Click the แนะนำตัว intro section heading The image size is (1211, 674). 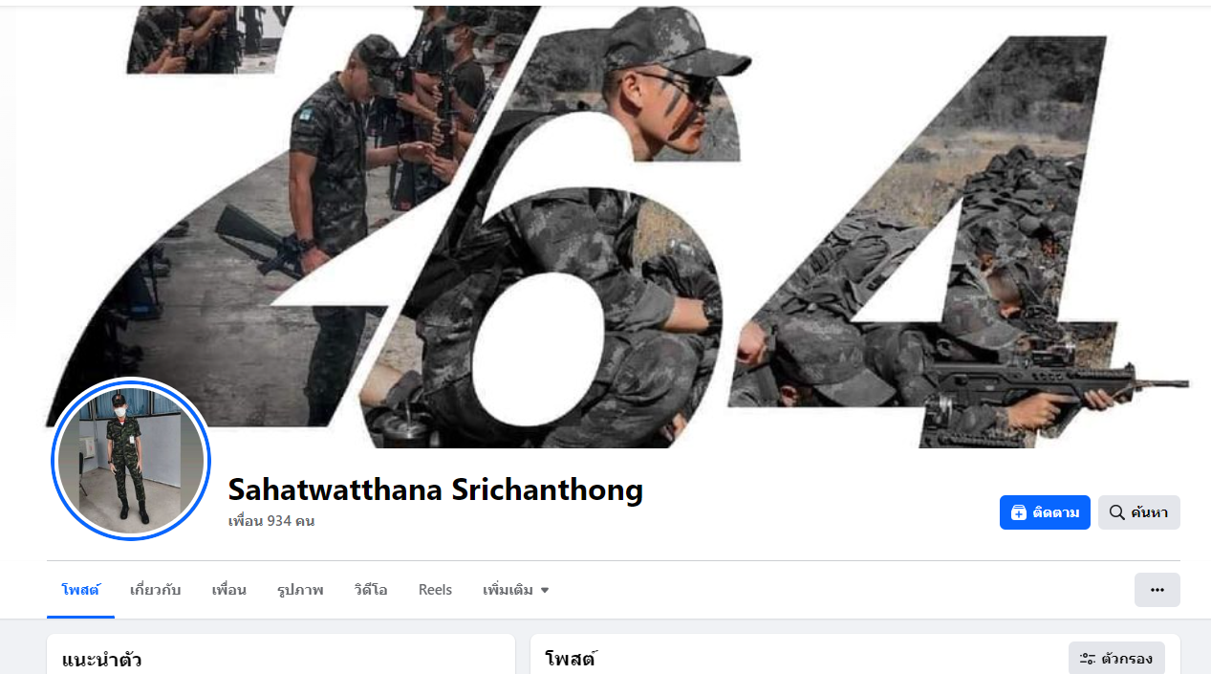click(x=102, y=660)
